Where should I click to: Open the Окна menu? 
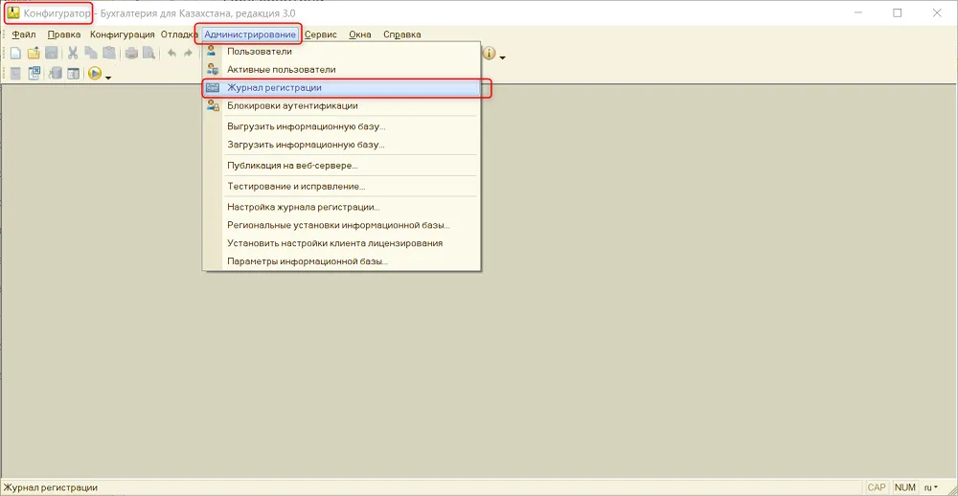point(360,34)
